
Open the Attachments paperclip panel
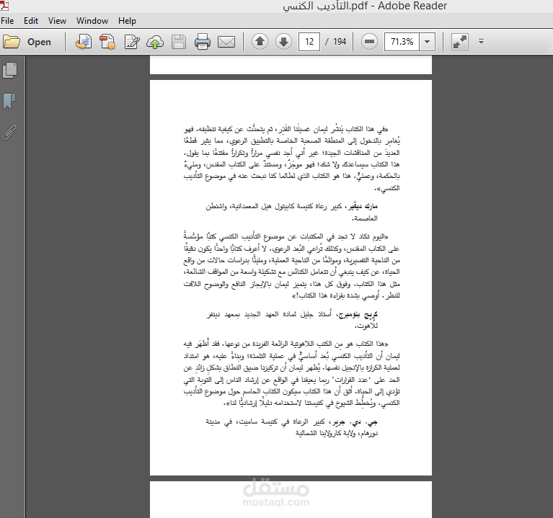pyautogui.click(x=9, y=132)
